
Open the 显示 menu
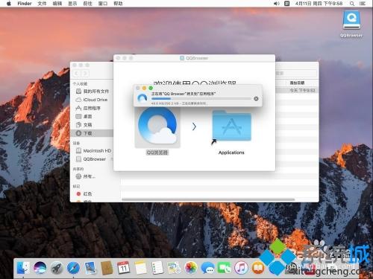pyautogui.click(x=72, y=4)
